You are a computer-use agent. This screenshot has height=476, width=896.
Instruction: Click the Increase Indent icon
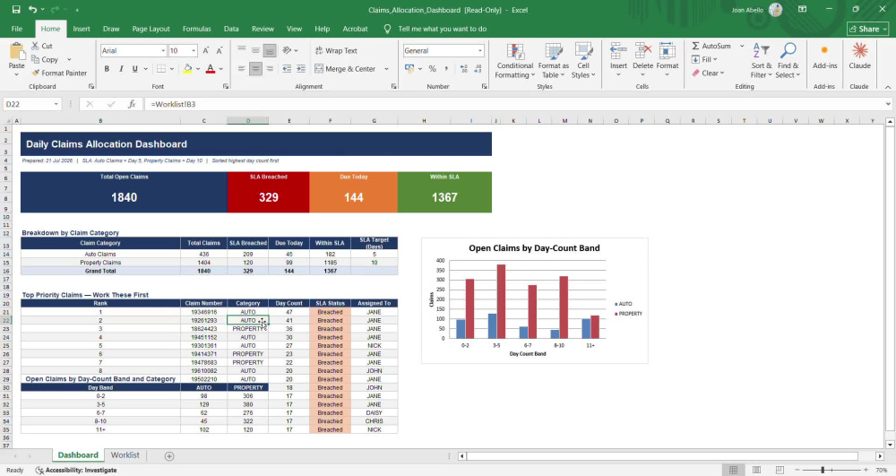(301, 68)
